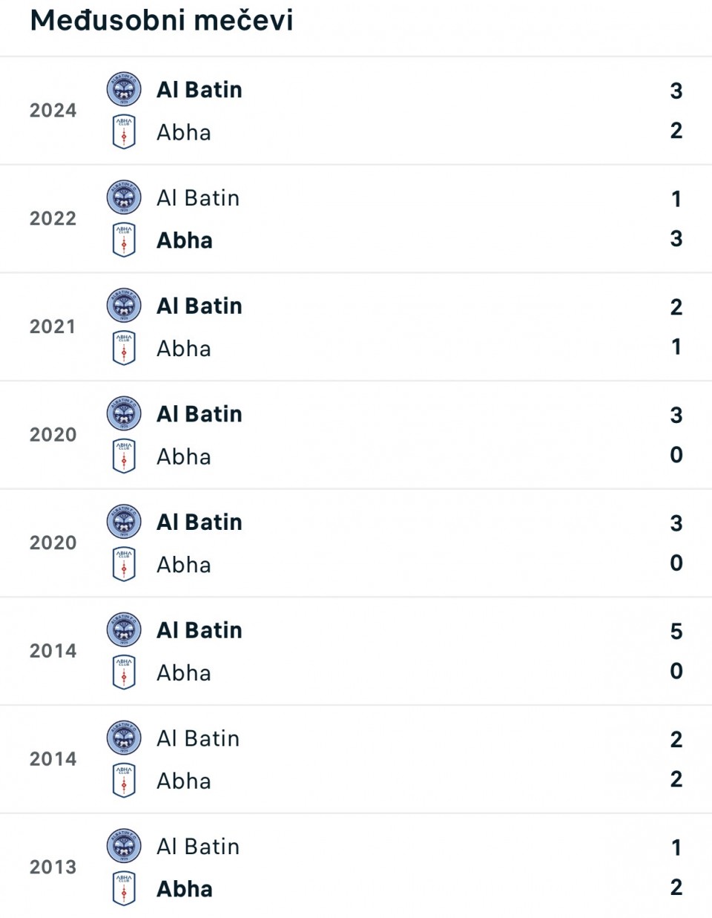Click the 2024 year label
712x918 pixels.
(53, 111)
